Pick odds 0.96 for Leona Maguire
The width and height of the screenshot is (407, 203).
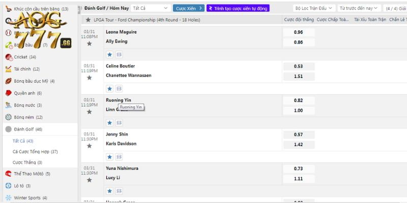298,32
